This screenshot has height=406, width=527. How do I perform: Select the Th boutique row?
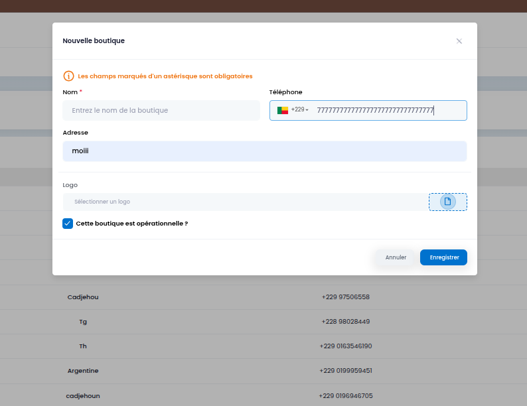coord(263,346)
